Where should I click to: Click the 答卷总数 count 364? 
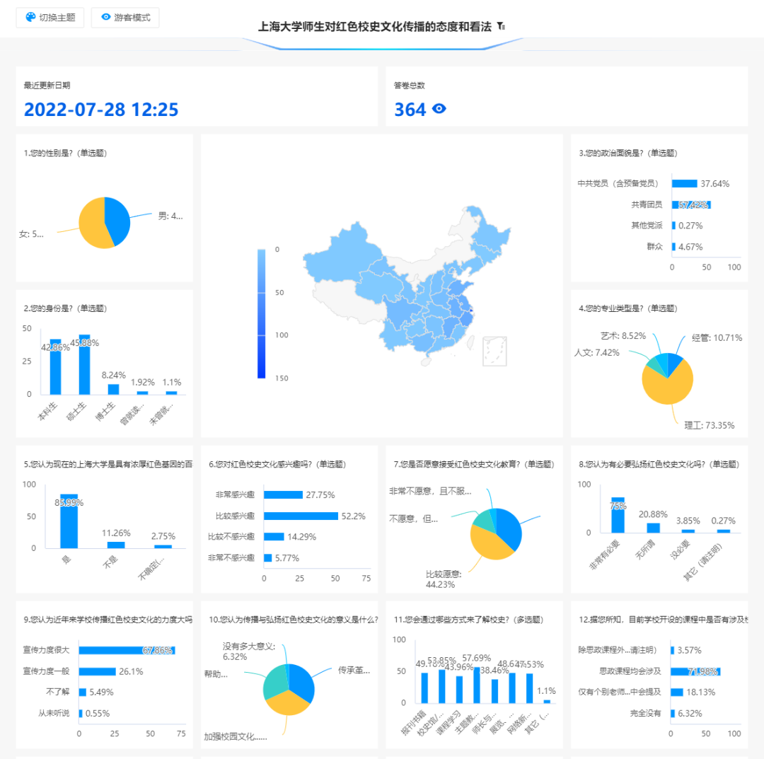pyautogui.click(x=410, y=110)
